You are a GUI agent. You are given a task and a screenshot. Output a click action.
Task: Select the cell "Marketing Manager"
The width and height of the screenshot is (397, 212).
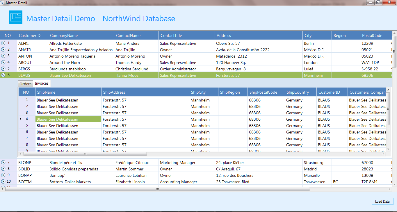pyautogui.click(x=187, y=163)
